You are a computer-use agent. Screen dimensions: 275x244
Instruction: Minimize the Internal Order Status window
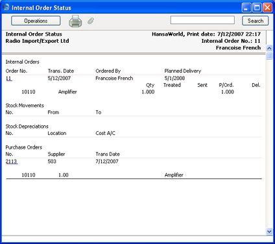click(x=246, y=8)
